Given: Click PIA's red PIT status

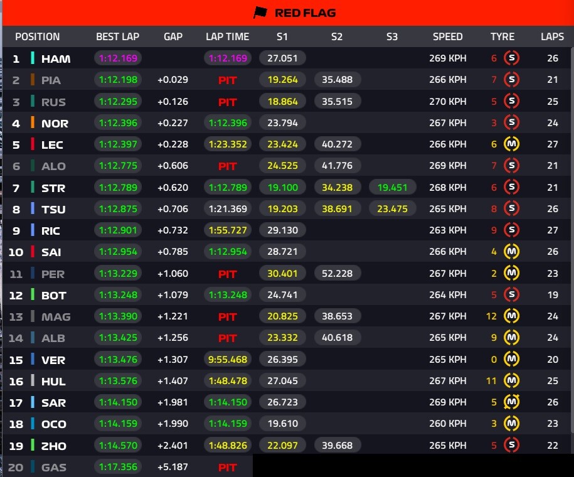Looking at the screenshot, I should [x=227, y=80].
